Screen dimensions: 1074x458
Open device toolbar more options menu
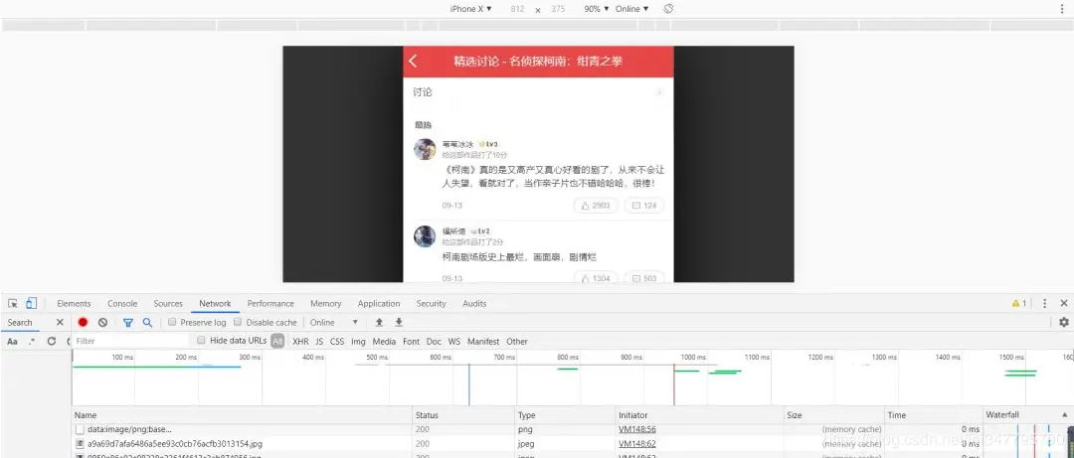(1062, 9)
